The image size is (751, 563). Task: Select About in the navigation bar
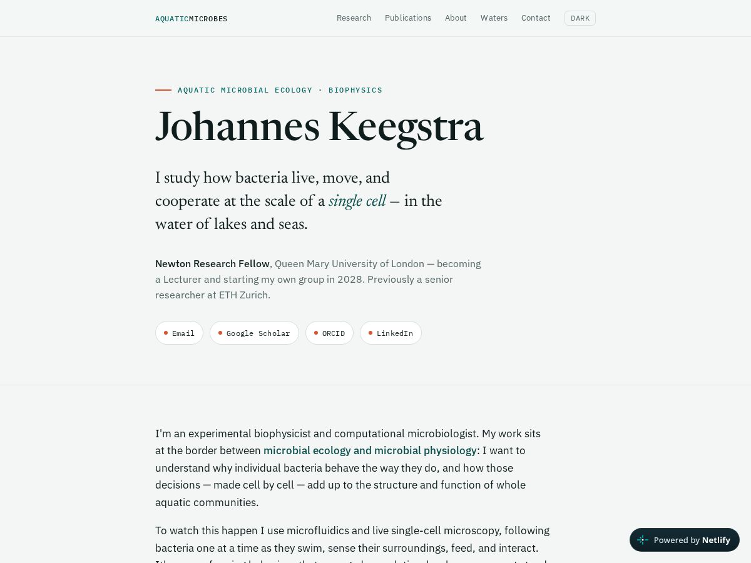point(456,18)
